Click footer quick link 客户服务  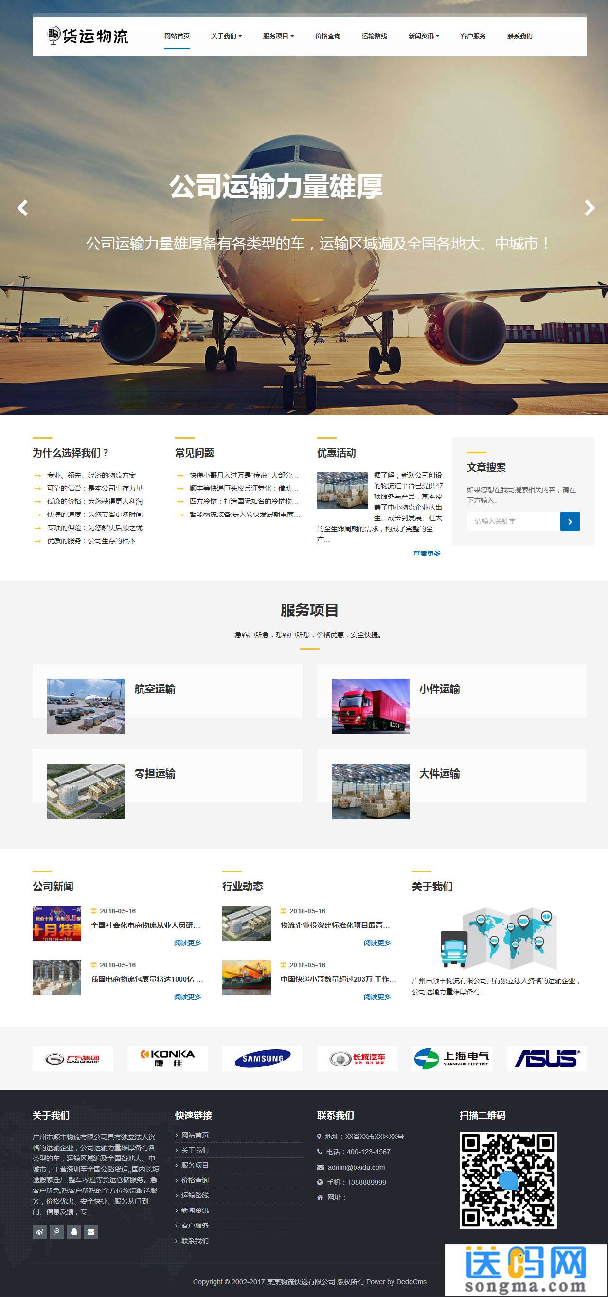tap(195, 1226)
